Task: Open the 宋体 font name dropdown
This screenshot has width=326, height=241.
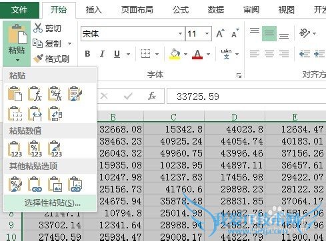Action: point(180,34)
